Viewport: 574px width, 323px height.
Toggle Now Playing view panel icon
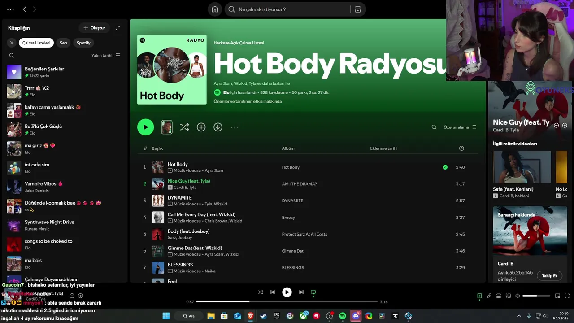(479, 296)
